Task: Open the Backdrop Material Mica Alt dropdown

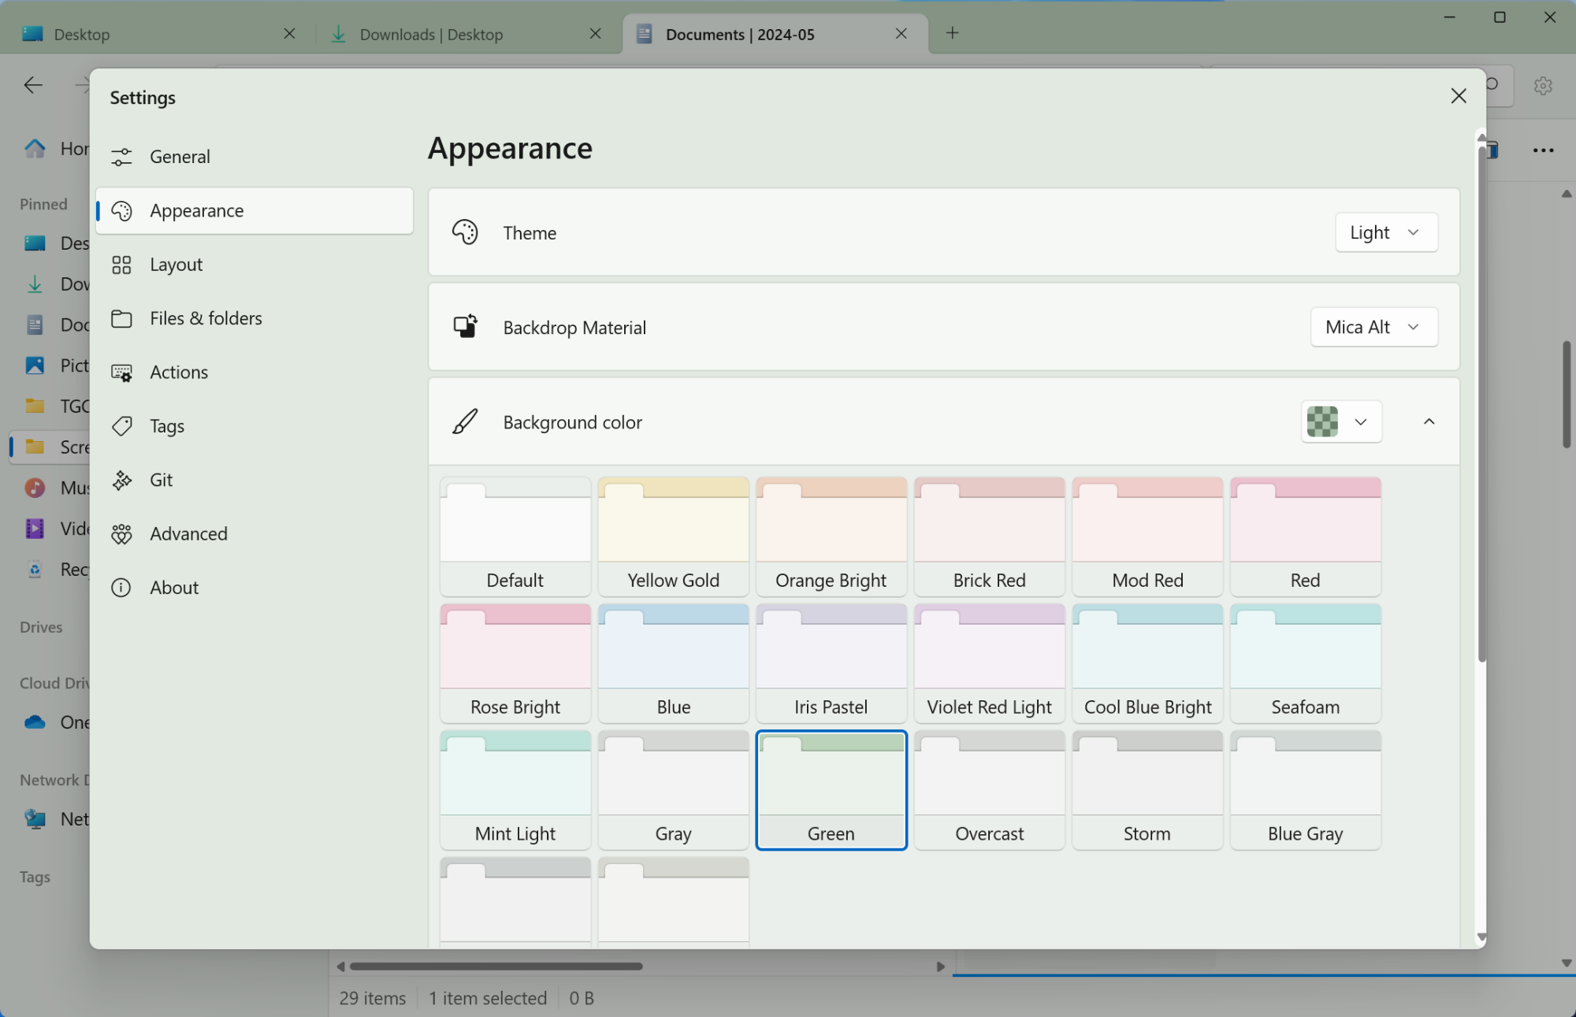Action: pos(1373,327)
